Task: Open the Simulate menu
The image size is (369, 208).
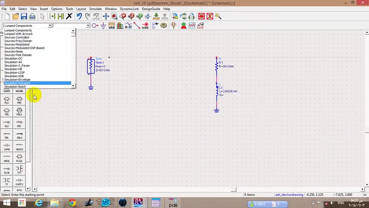Action: pos(95,9)
